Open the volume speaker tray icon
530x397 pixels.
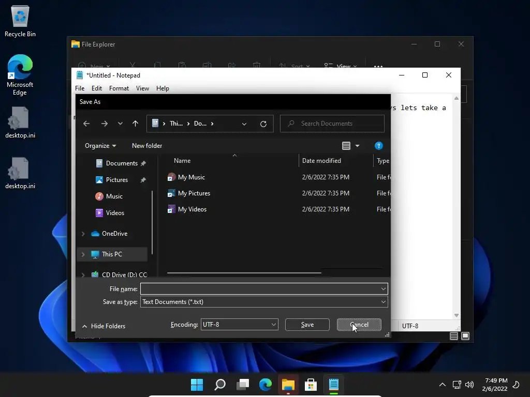tap(469, 385)
